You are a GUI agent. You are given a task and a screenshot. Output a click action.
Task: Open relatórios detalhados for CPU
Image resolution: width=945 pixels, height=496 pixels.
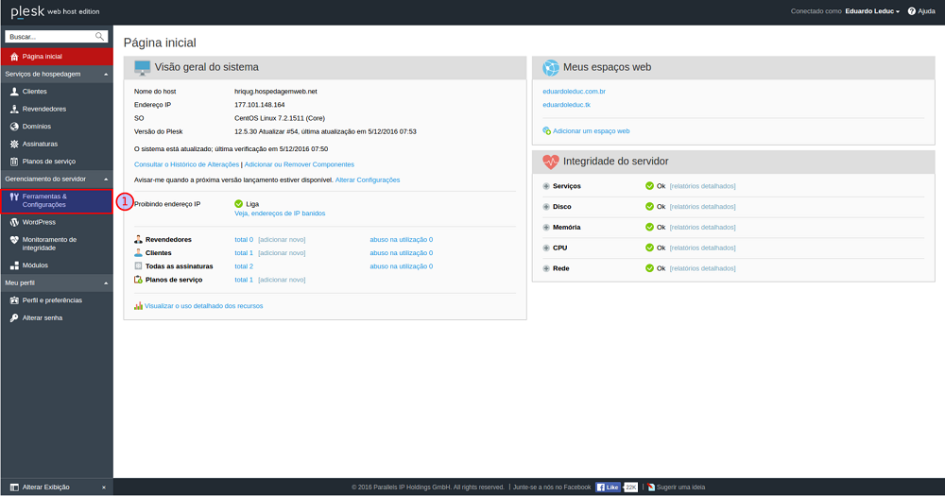click(x=702, y=248)
